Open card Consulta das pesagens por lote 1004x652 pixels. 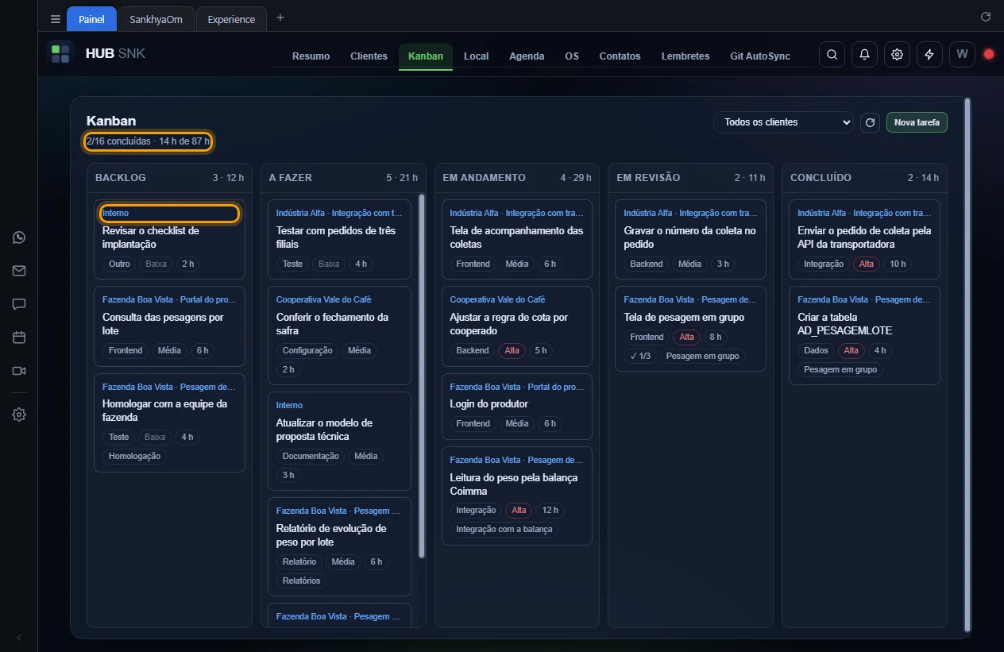click(x=169, y=326)
